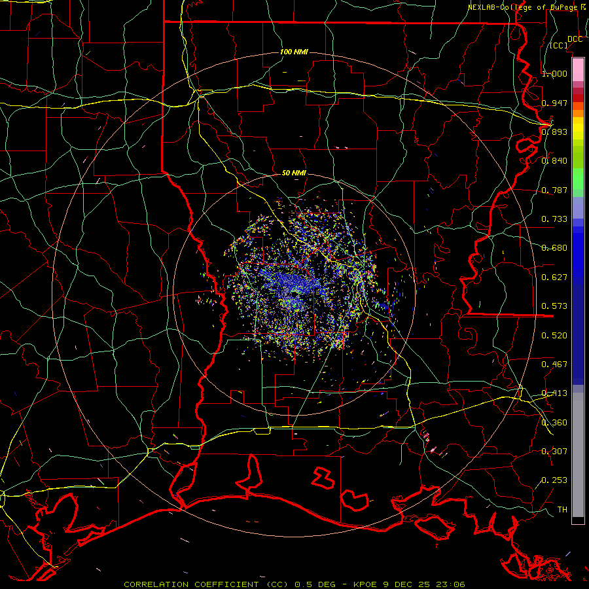The height and width of the screenshot is (589, 589).
Task: Click the 0.573 legend value
Action: (554, 306)
